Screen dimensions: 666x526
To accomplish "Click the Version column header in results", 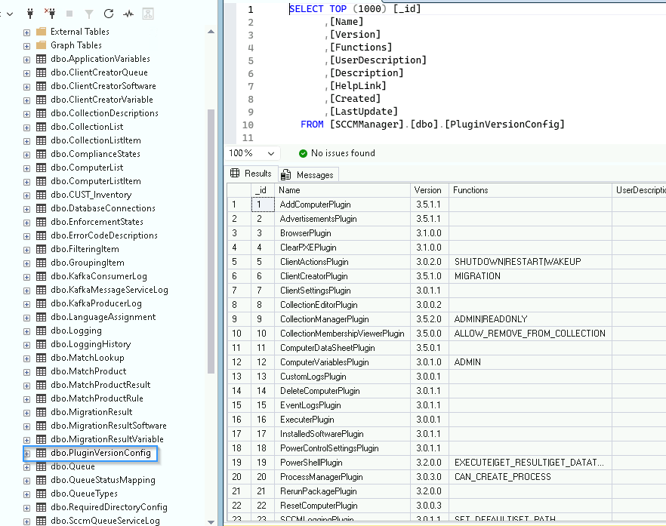I will pos(428,190).
